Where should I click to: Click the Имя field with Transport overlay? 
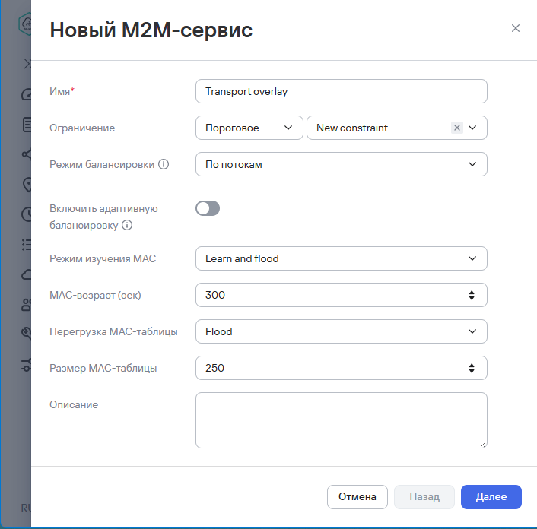[341, 91]
